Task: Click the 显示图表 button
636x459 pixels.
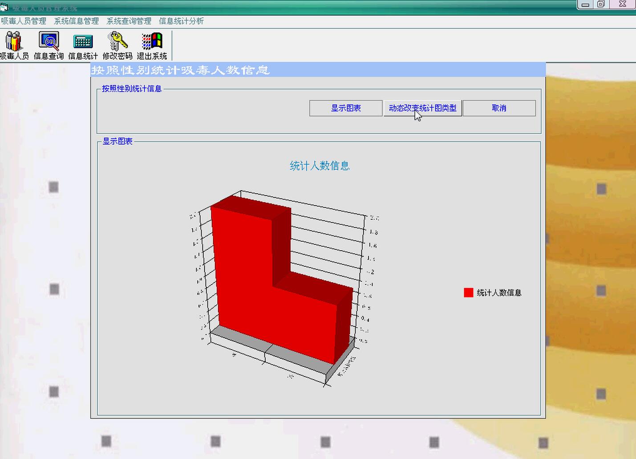Action: pos(346,108)
